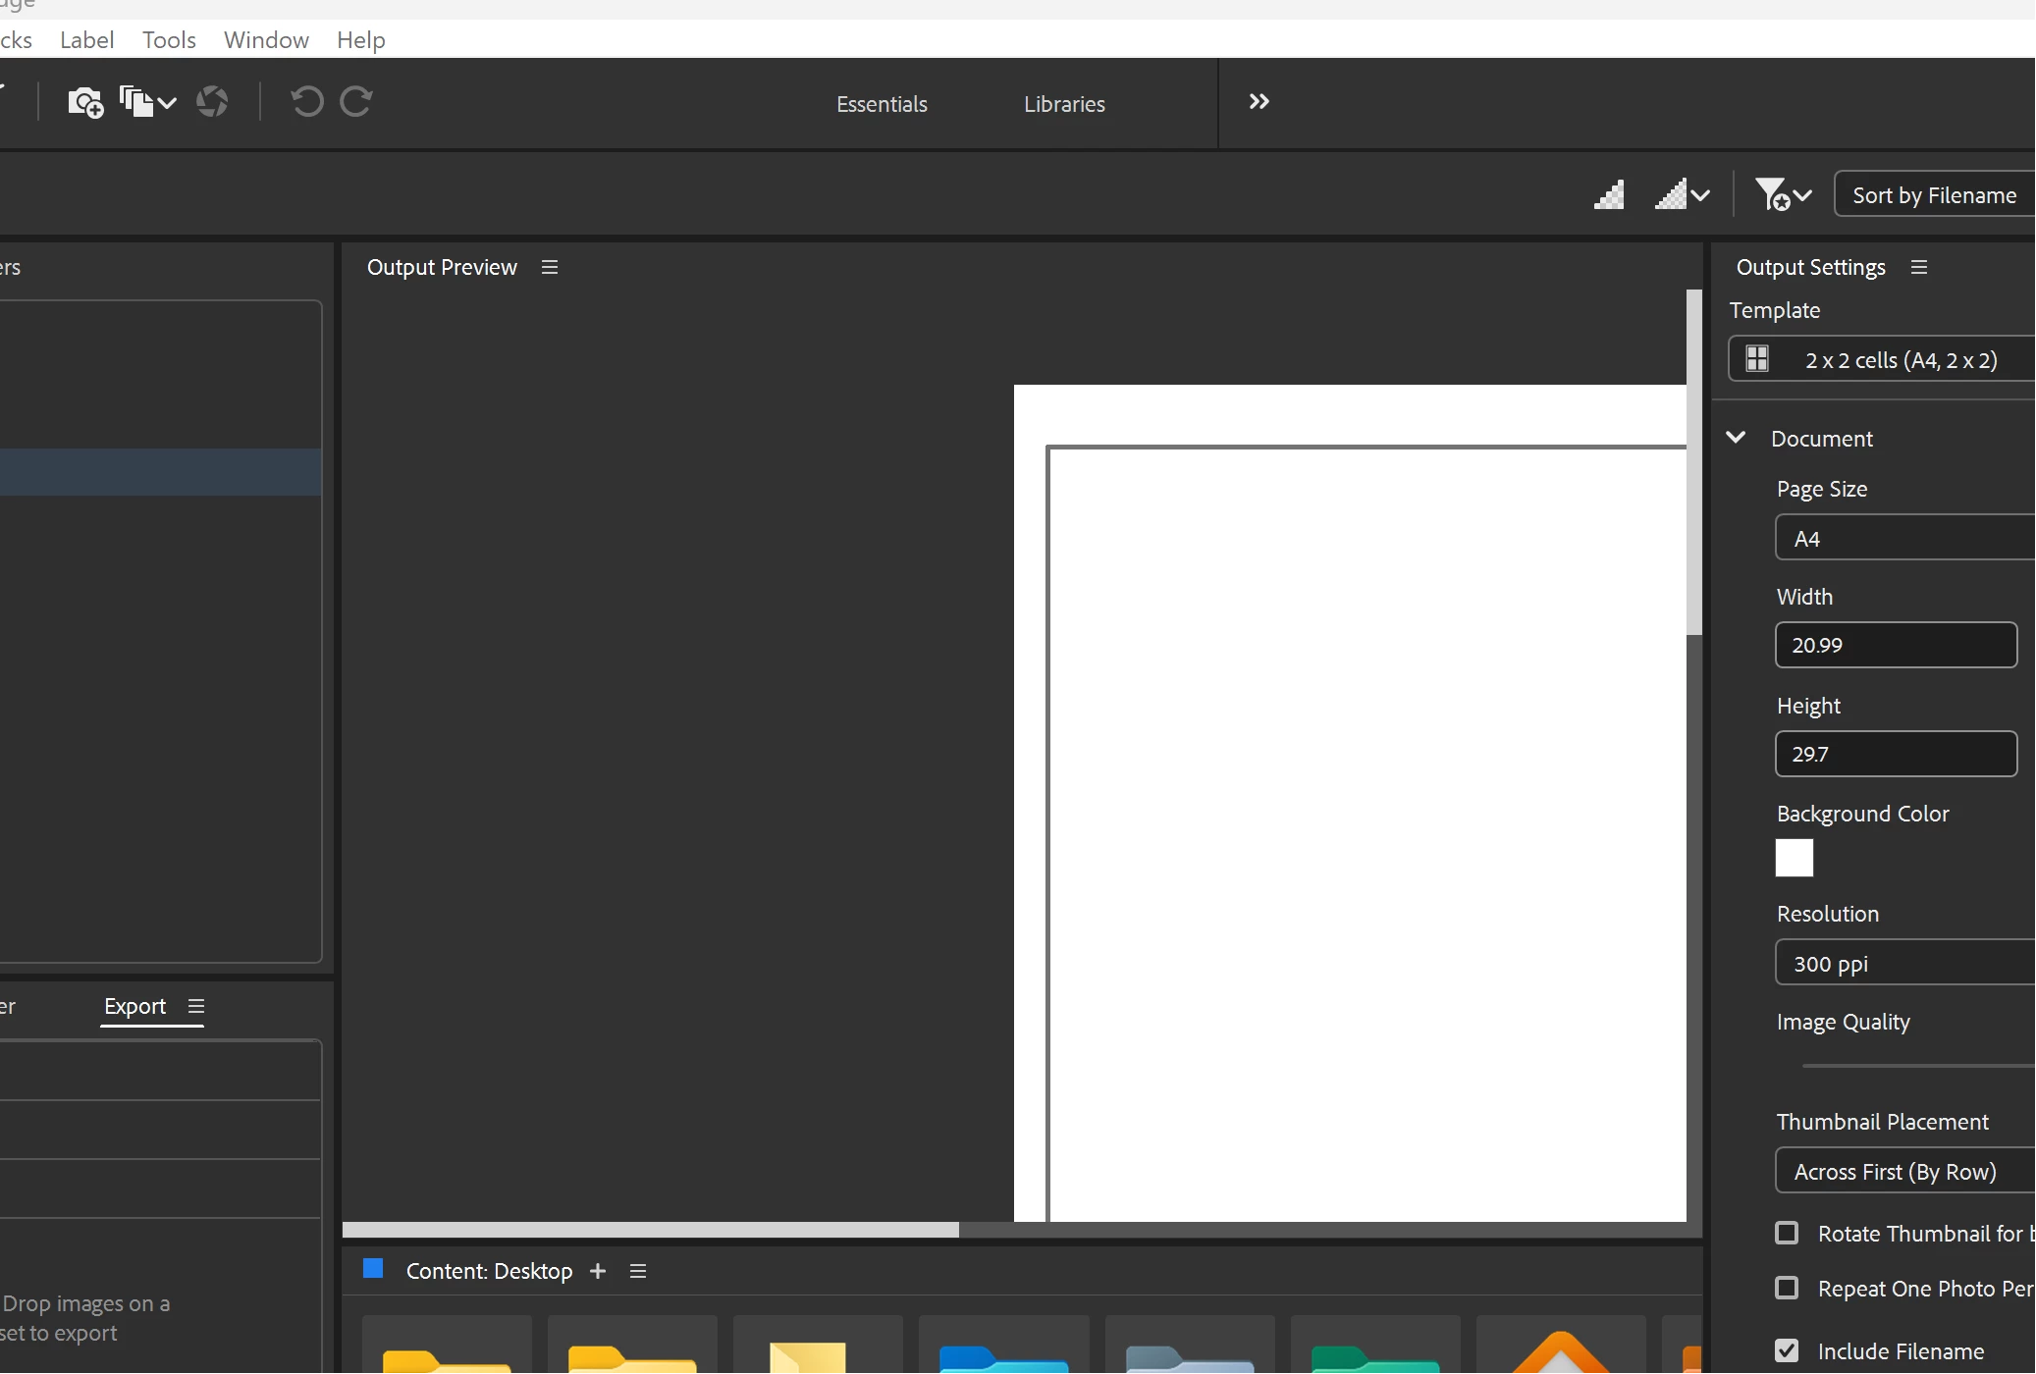Click the Open Recent spinner icon

click(212, 102)
